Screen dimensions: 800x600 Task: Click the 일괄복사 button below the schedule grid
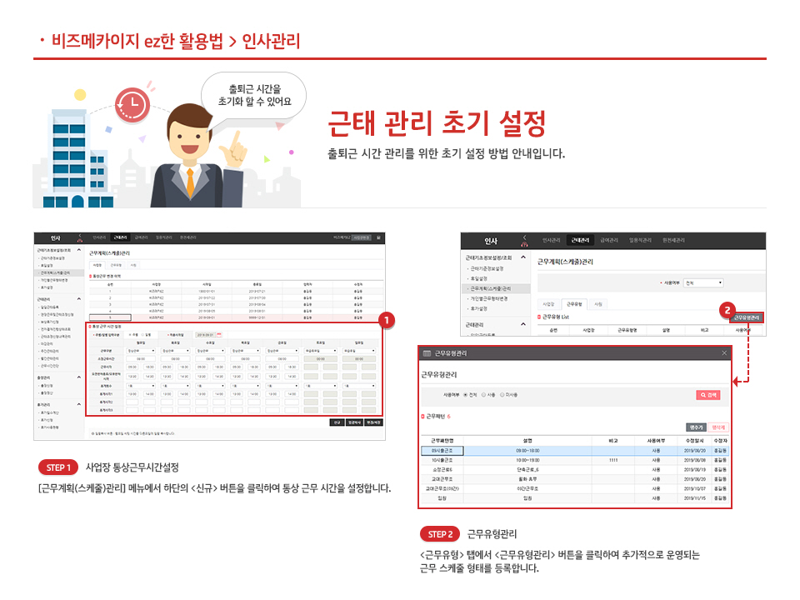(355, 422)
